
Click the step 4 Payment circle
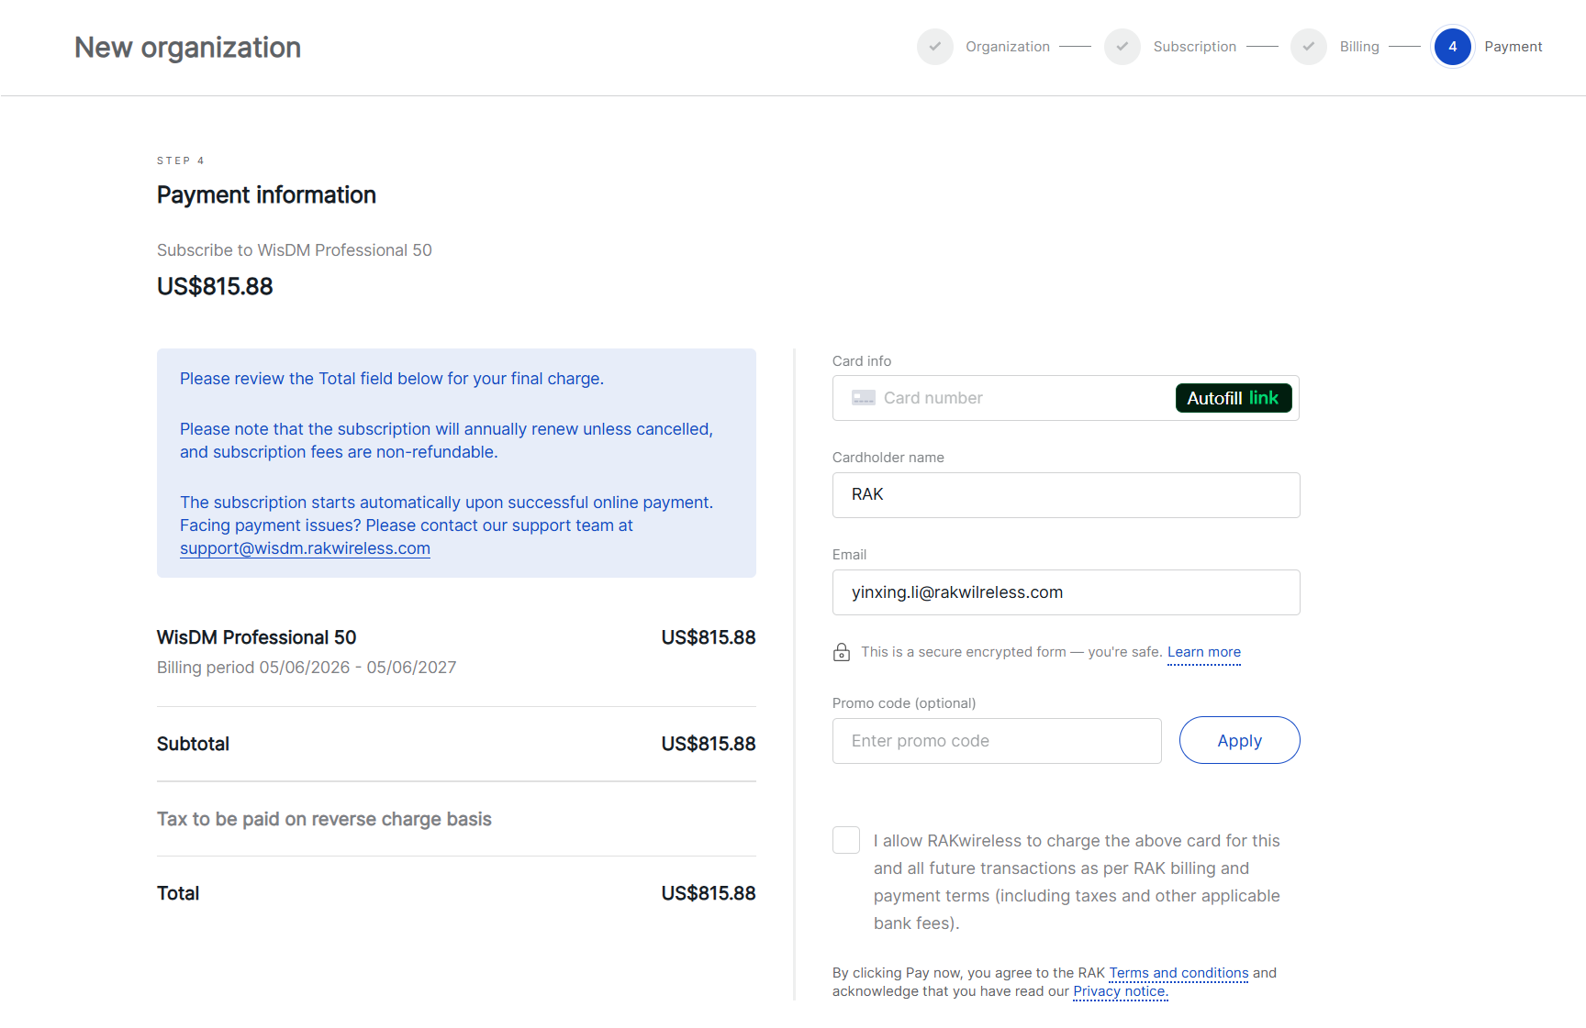coord(1452,47)
